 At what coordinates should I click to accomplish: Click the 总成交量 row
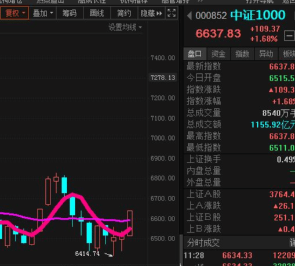(239, 113)
